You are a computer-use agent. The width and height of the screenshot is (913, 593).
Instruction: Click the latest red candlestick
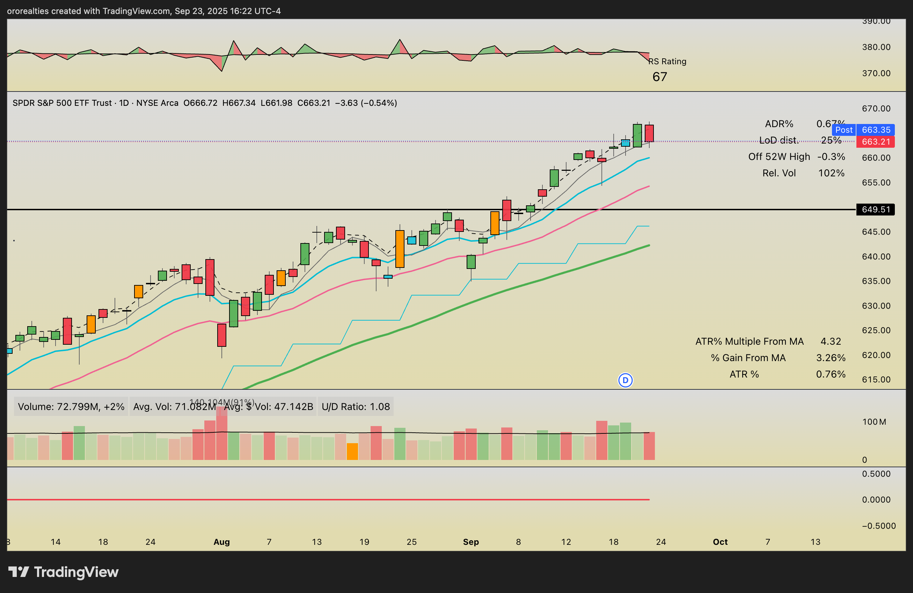point(649,133)
